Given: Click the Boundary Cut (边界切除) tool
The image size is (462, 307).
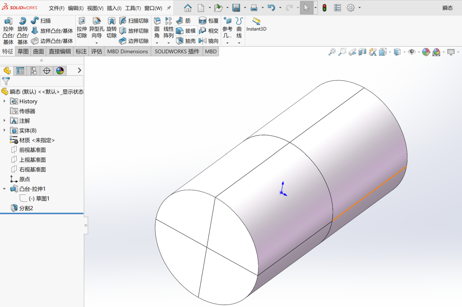Looking at the screenshot, I should click(134, 41).
